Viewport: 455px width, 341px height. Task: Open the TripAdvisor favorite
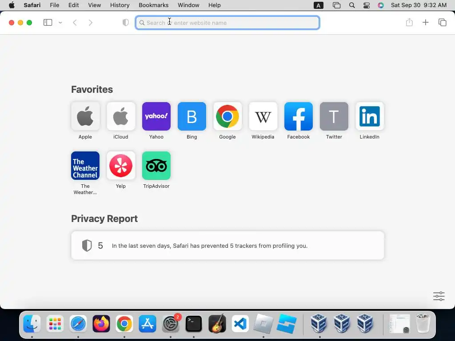coord(156,166)
